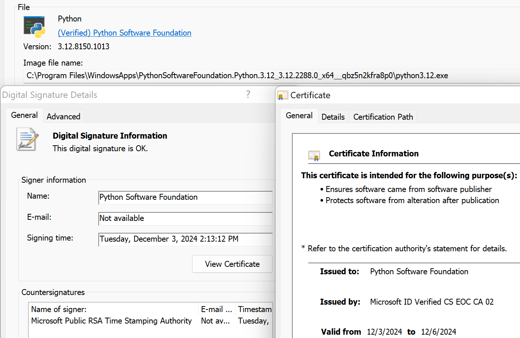Click the Image file name path field

(x=271, y=76)
